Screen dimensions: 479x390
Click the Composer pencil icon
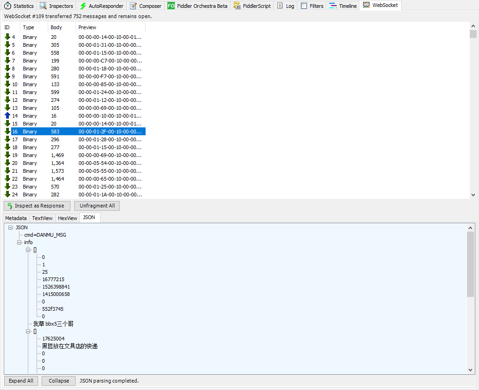click(x=134, y=6)
